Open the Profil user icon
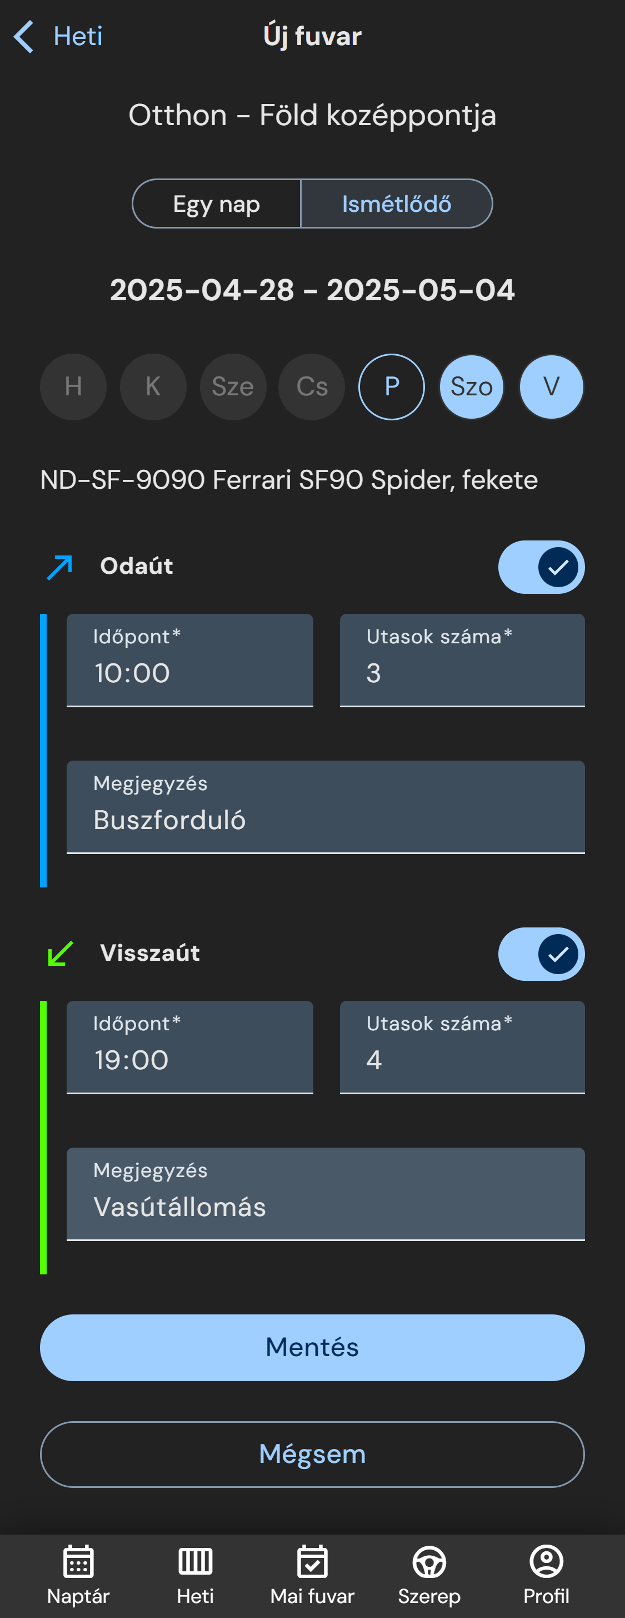625x1618 pixels. point(547,1561)
